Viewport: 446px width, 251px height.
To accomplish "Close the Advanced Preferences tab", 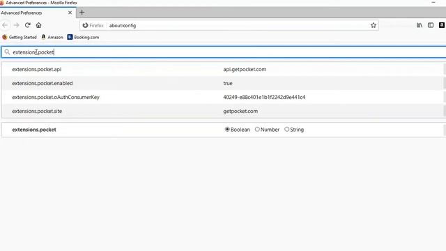I will (70, 13).
